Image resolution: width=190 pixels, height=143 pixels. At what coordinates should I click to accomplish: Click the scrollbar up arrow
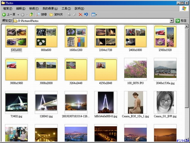coord(186,26)
